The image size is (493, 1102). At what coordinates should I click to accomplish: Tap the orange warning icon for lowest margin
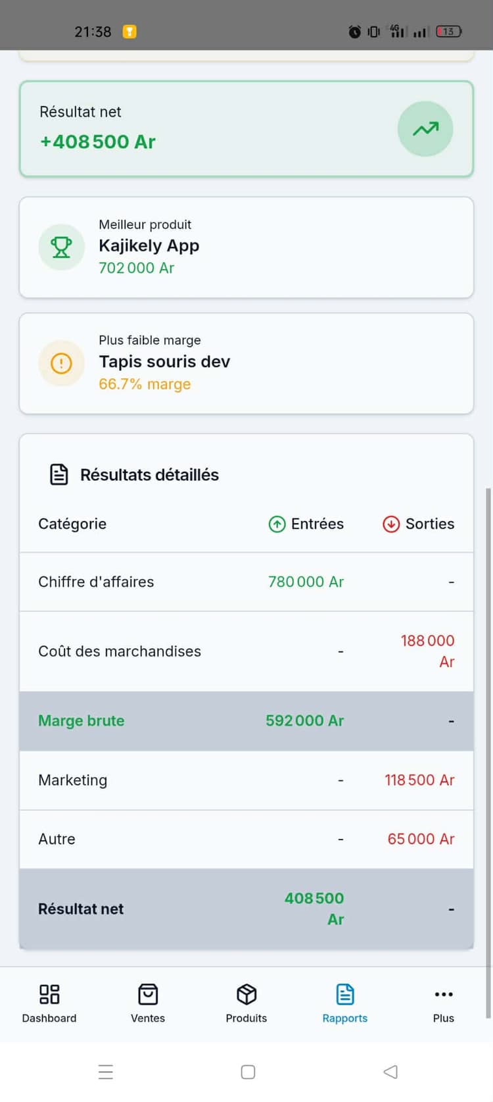[x=61, y=363]
